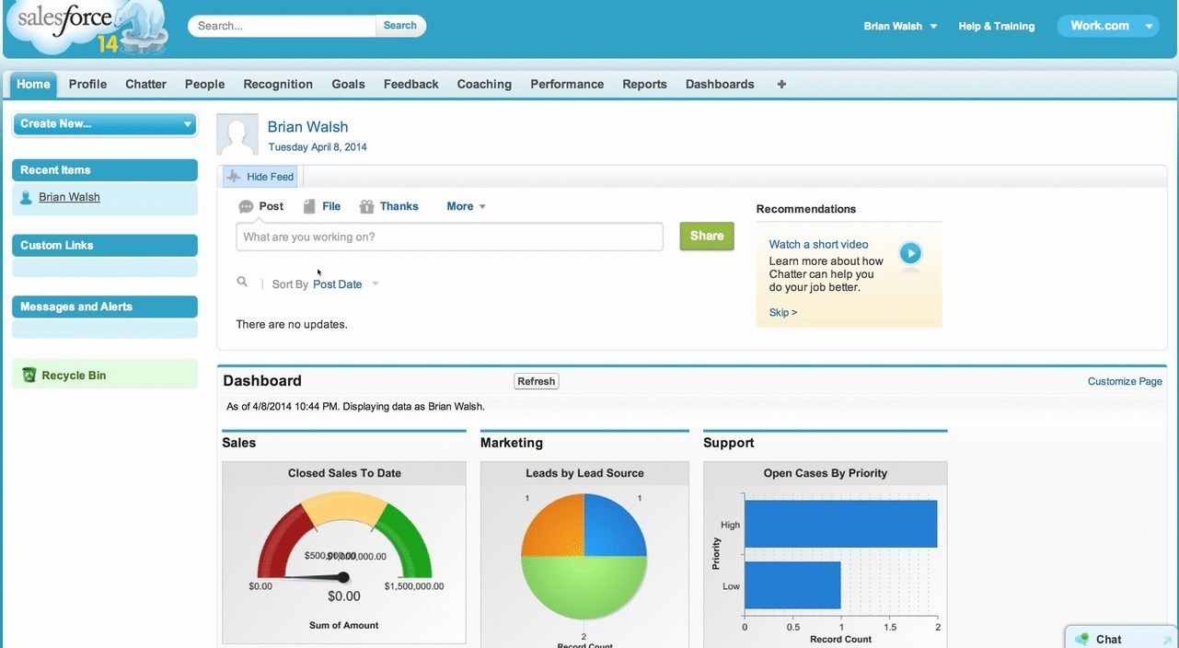
Task: Click the feed search magnifier icon
Action: click(x=242, y=283)
